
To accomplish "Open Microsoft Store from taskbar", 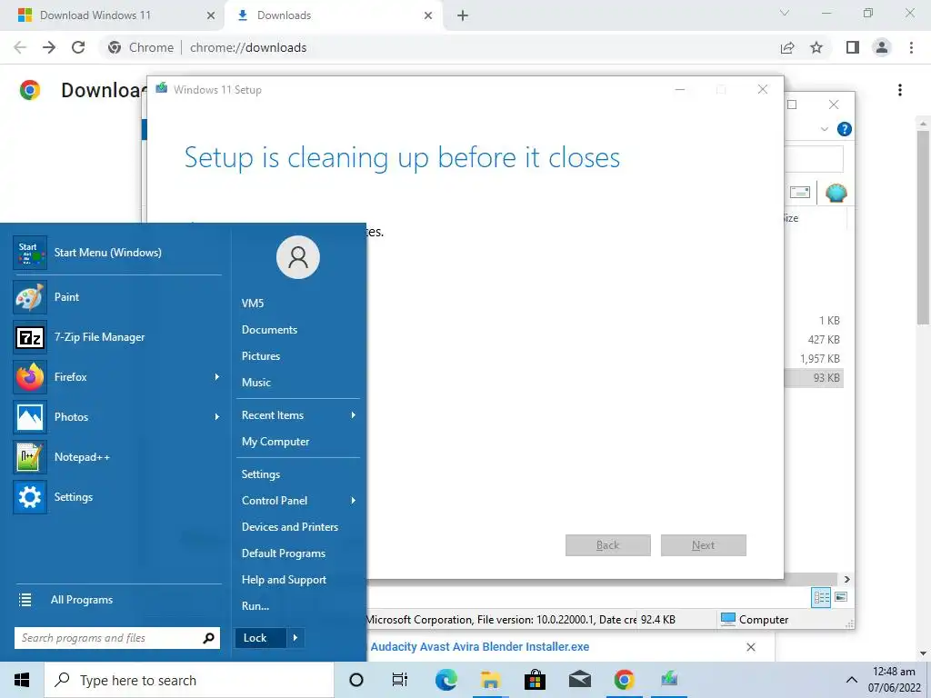I will pos(535,680).
